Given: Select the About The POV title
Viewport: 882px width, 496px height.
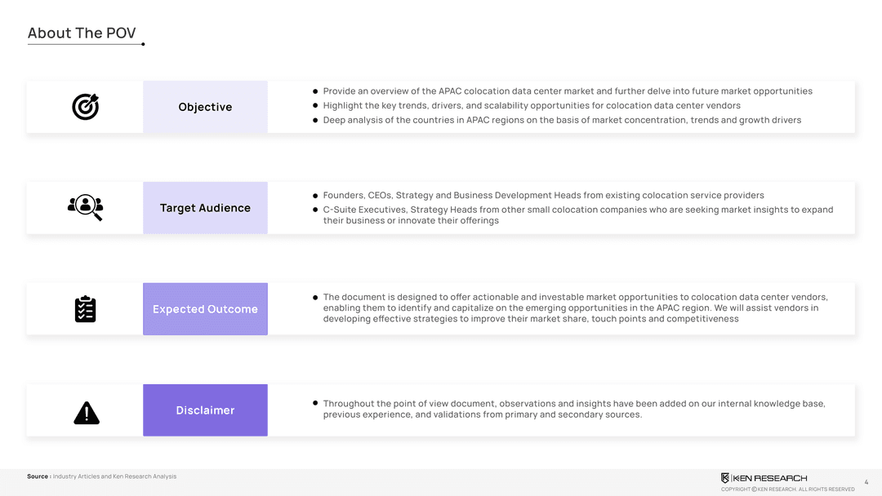Looking at the screenshot, I should coord(82,33).
